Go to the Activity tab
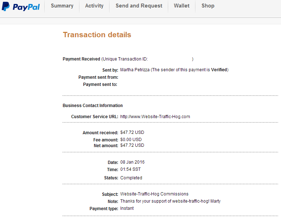Image resolution: width=281 pixels, height=218 pixels. [94, 6]
